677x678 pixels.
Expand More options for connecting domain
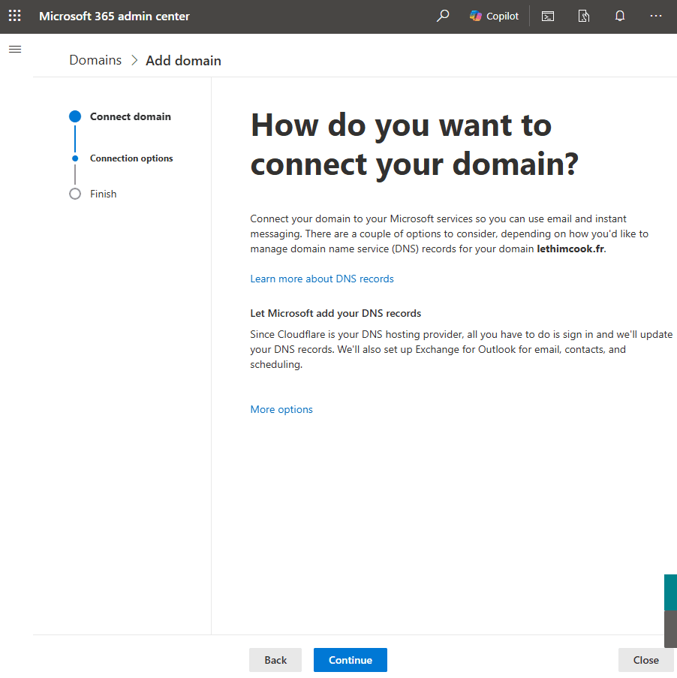pyautogui.click(x=281, y=409)
